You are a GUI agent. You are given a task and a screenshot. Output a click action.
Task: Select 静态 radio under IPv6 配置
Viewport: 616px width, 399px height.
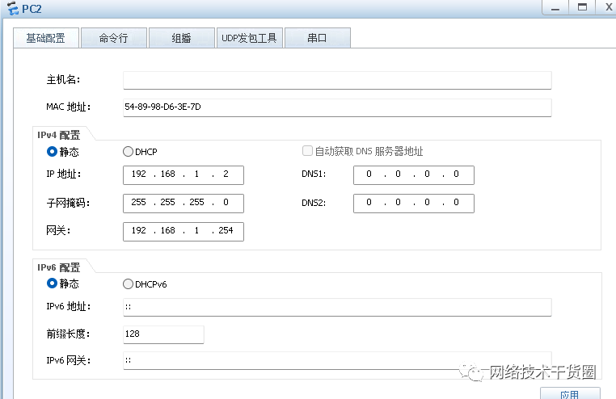click(x=52, y=283)
